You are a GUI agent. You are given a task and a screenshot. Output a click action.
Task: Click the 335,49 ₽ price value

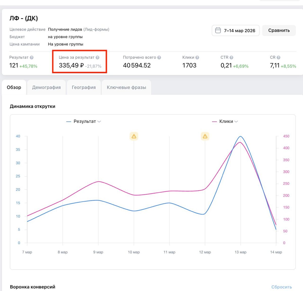pyautogui.click(x=71, y=65)
